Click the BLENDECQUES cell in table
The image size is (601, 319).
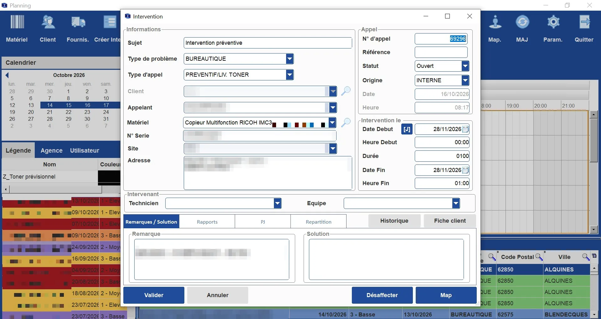[566, 314]
